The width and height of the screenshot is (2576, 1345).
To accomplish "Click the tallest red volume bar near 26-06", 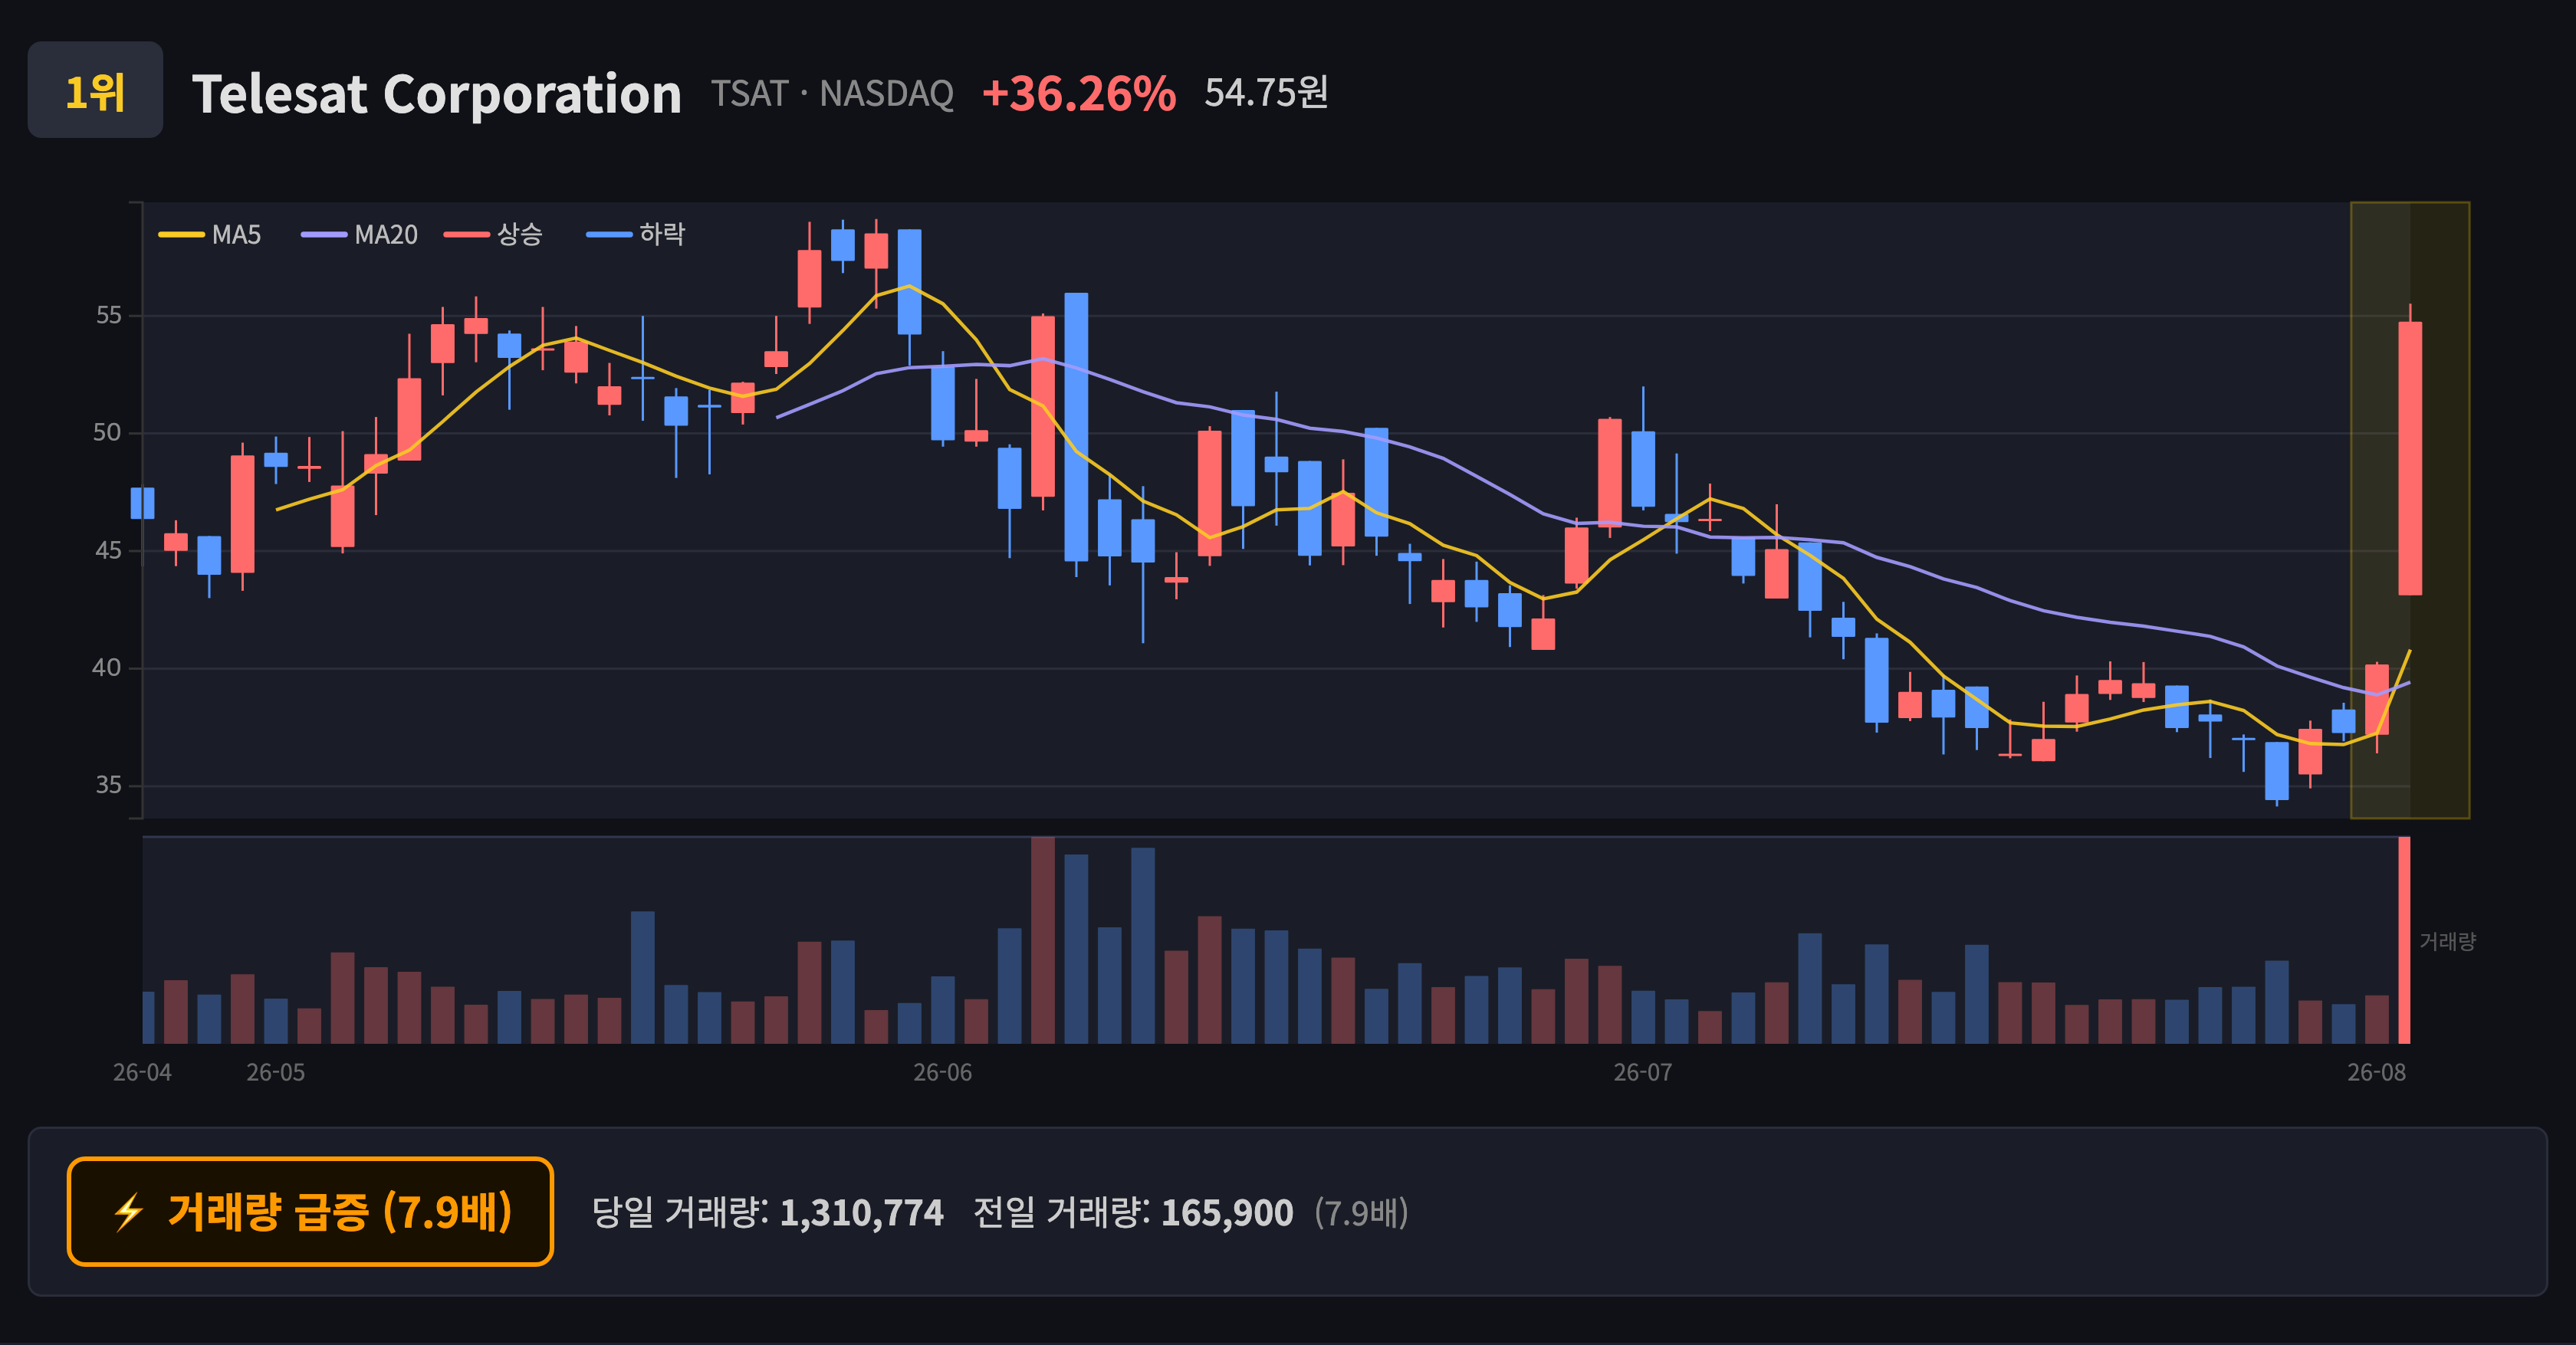I will coord(1043,940).
